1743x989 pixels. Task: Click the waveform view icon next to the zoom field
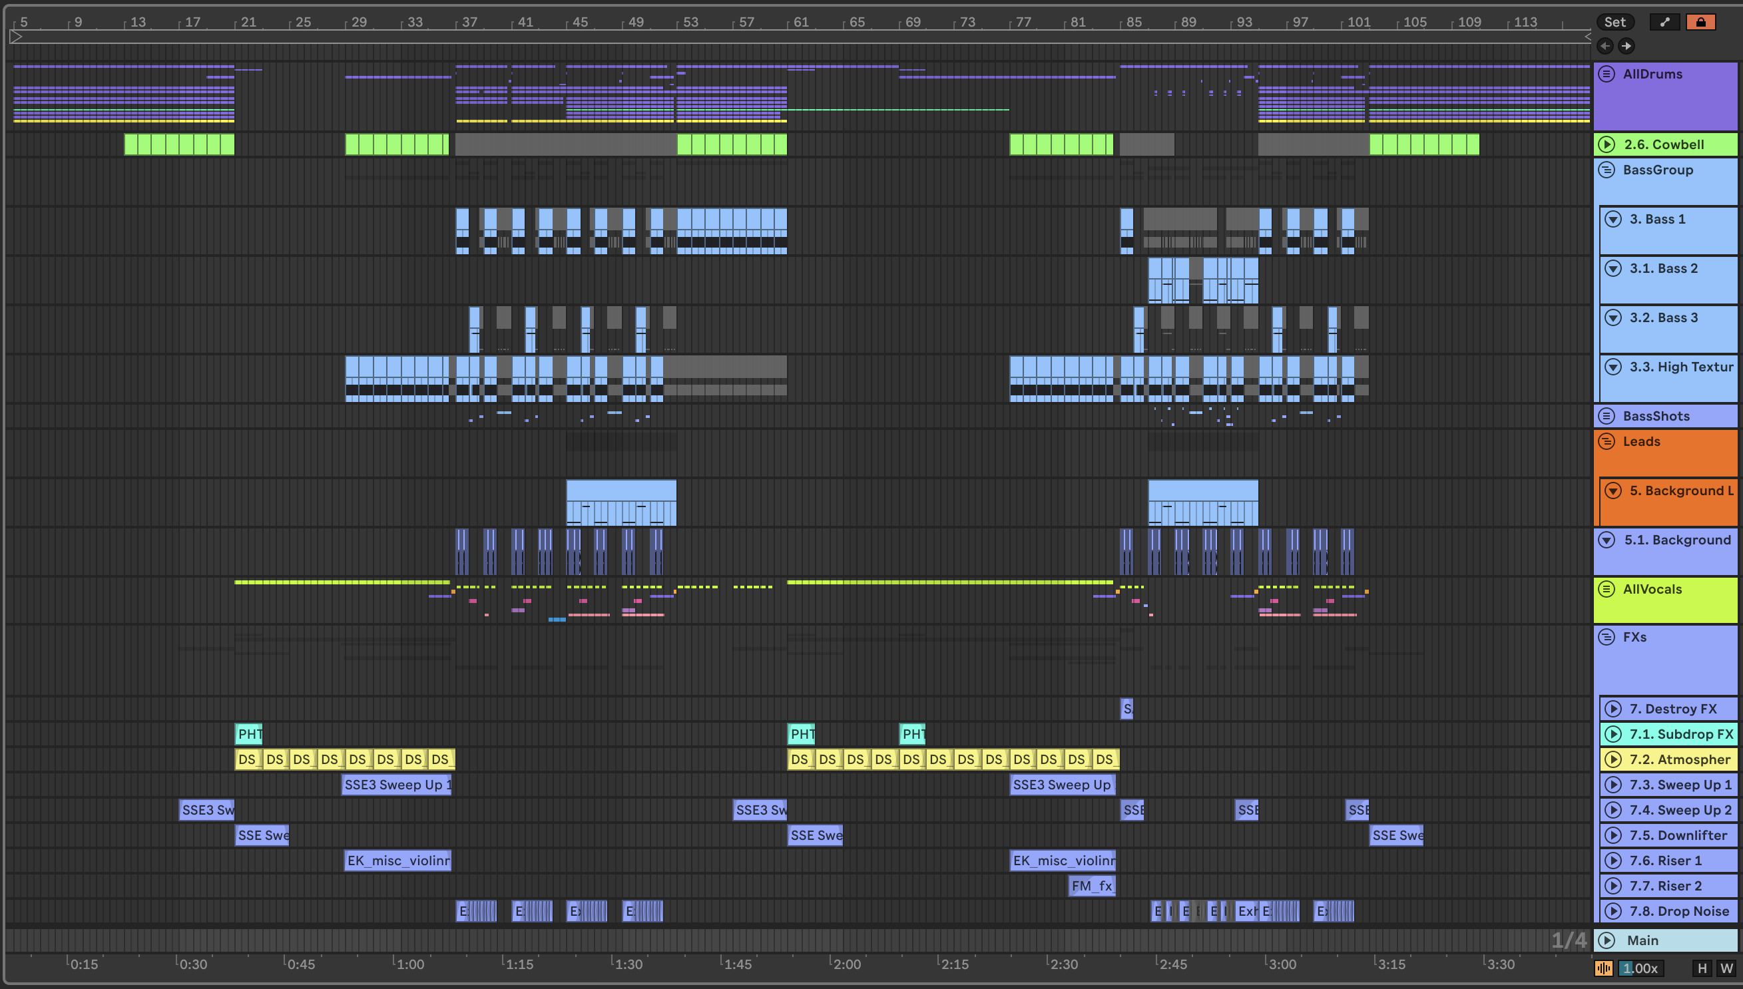[x=1604, y=968]
